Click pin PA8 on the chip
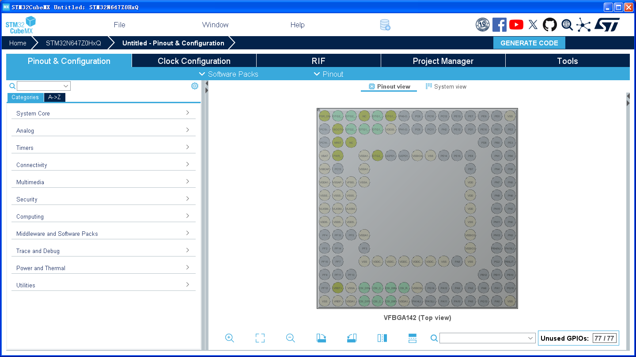This screenshot has width=636, height=357. 457,261
